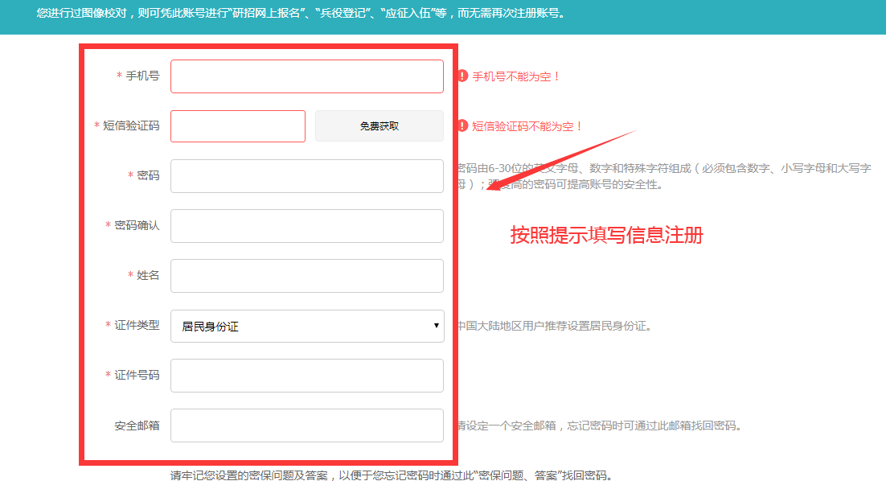Click the error icon beside 手机号不能为空
The width and height of the screenshot is (886, 481).
point(462,76)
